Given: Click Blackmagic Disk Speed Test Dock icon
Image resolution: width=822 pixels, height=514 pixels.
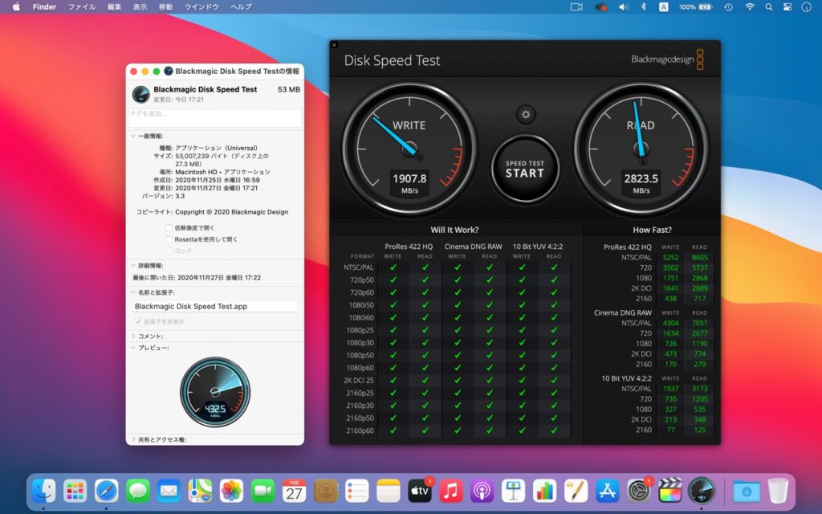Looking at the screenshot, I should 702,491.
